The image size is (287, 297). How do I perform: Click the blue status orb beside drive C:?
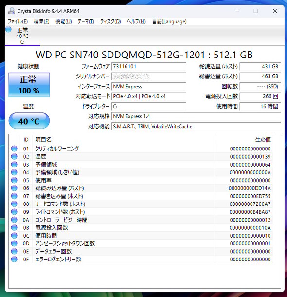pyautogui.click(x=8, y=29)
